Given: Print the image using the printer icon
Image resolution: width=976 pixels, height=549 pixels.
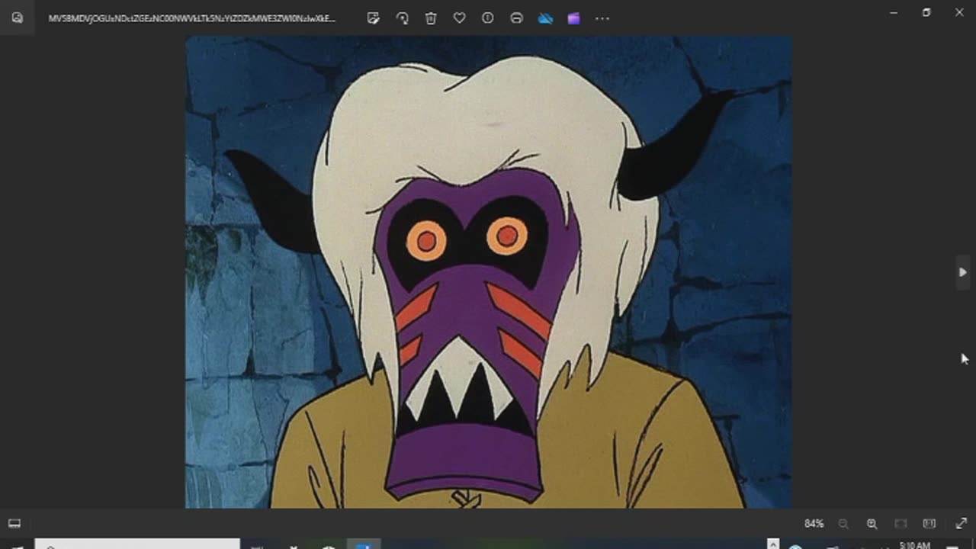Looking at the screenshot, I should (x=516, y=18).
